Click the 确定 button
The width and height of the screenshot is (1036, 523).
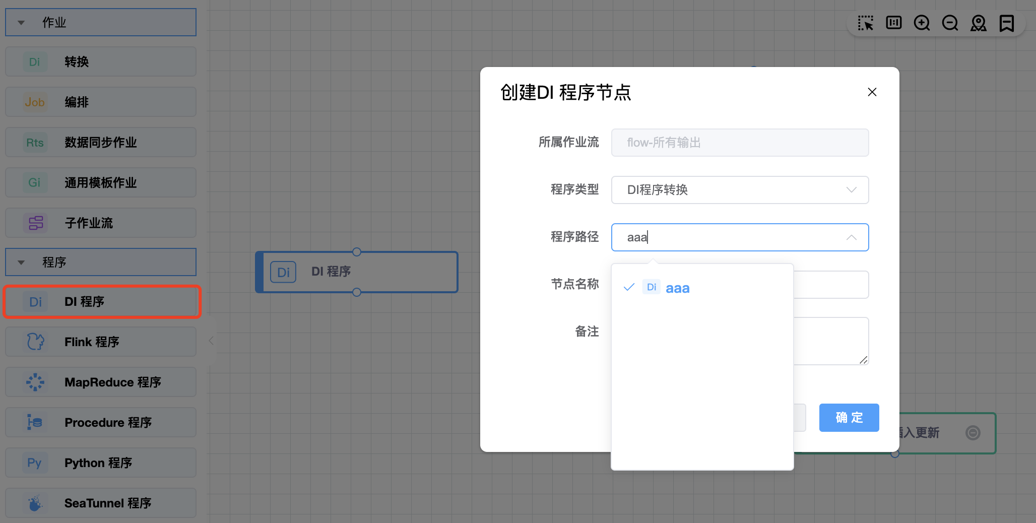(x=849, y=418)
